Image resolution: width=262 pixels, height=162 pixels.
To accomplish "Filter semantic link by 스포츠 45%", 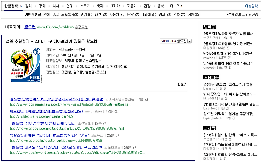I will [x=70, y=15].
